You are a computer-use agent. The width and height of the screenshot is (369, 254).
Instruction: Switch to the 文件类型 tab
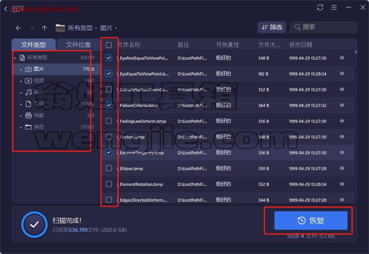[x=33, y=45]
